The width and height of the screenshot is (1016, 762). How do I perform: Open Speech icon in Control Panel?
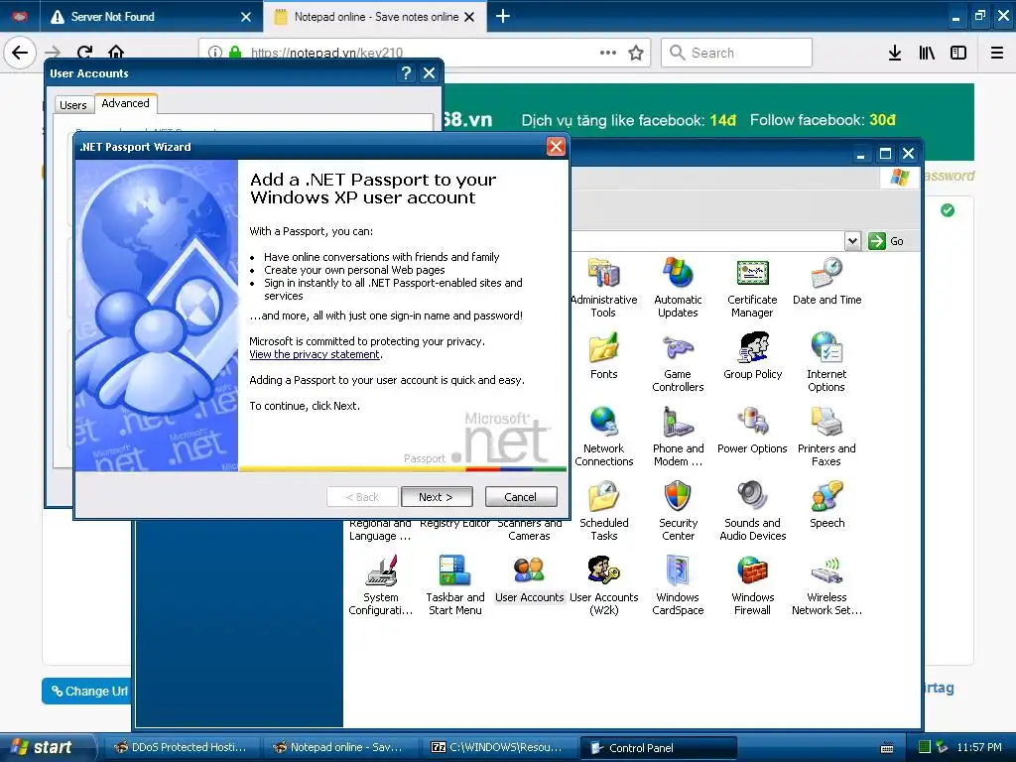[x=826, y=505]
